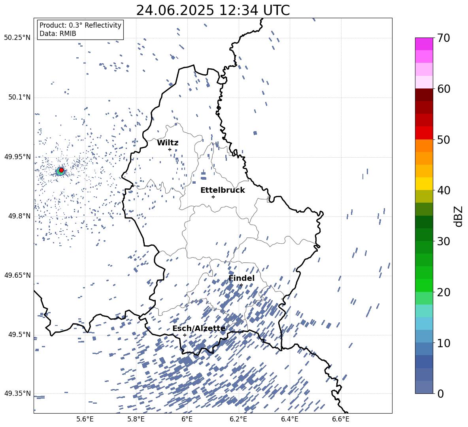The width and height of the screenshot is (468, 427).
Task: Click the Esch/Alzette station cross marker
Action: click(185, 335)
